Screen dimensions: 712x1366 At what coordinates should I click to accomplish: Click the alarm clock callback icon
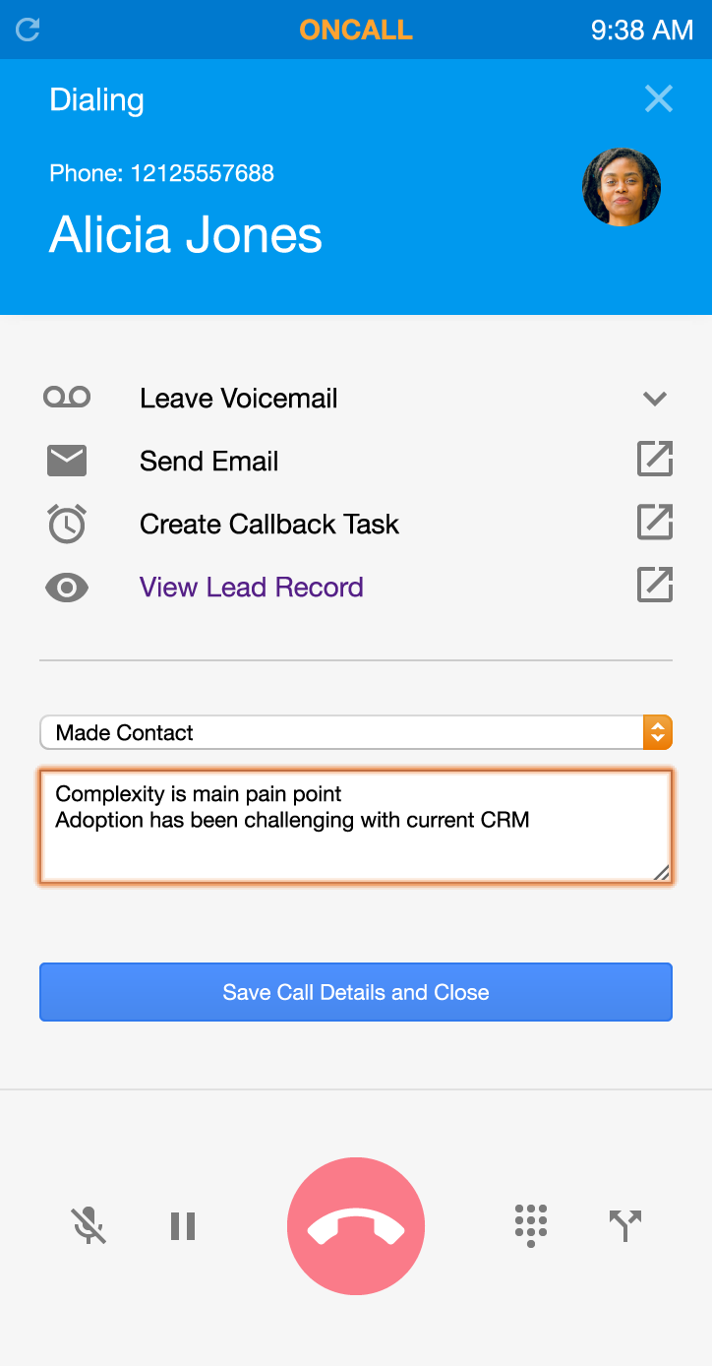pyautogui.click(x=67, y=524)
